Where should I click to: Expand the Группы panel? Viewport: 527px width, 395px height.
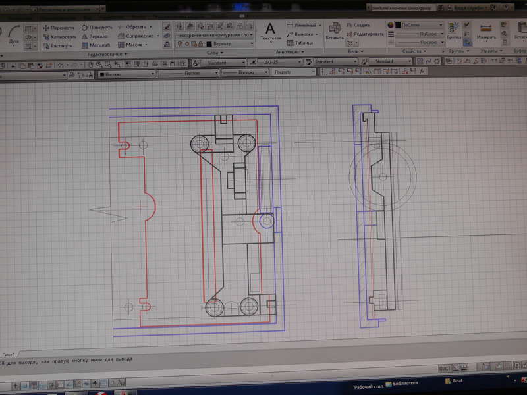coord(459,51)
